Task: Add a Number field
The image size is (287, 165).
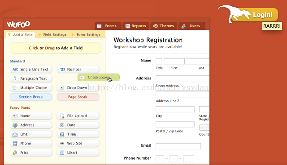Action: 78,69
